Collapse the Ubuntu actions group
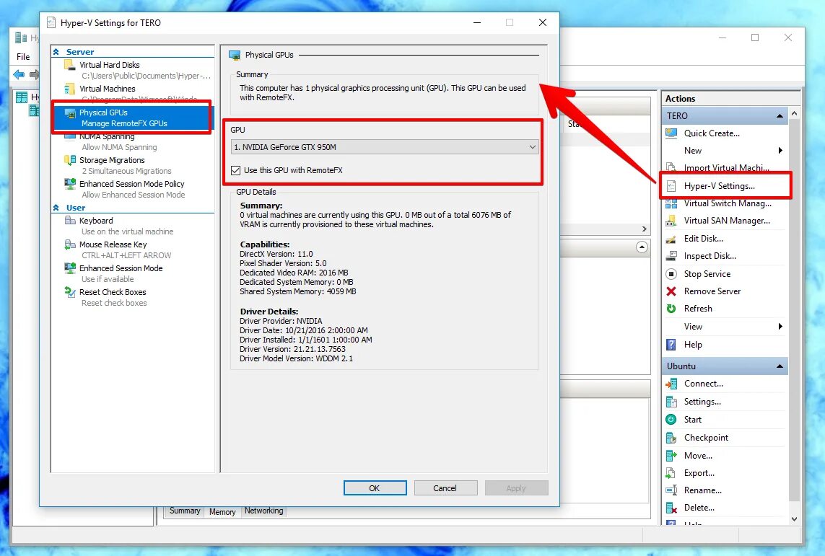825x556 pixels. click(x=780, y=366)
